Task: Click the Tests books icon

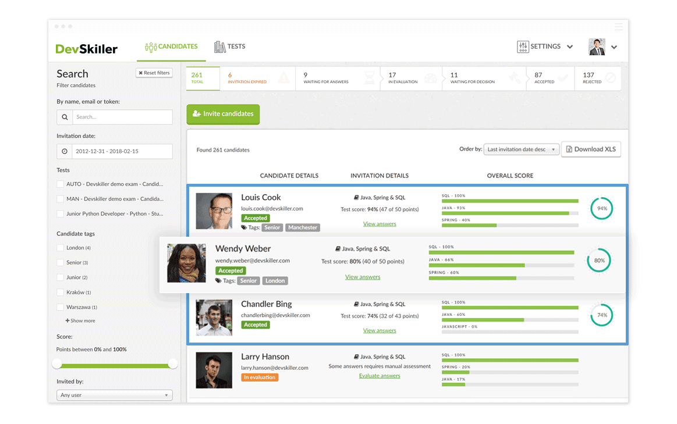Action: (x=220, y=47)
